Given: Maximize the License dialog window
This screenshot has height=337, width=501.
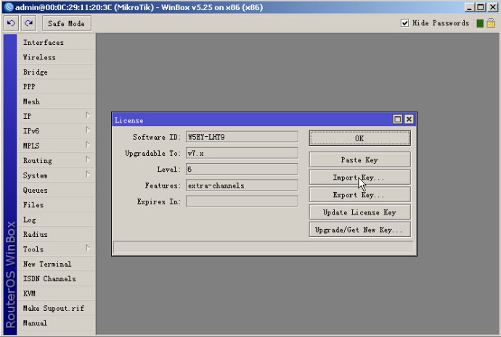Looking at the screenshot, I should [397, 120].
